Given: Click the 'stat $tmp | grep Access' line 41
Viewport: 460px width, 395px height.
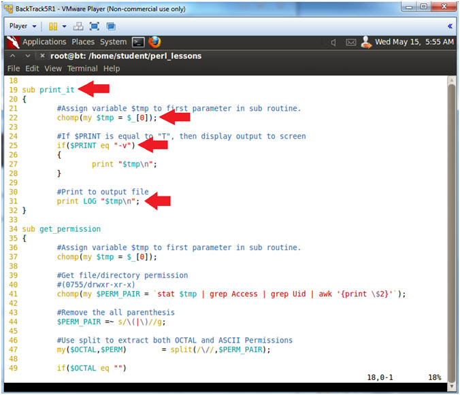Looking at the screenshot, I should pos(231,294).
